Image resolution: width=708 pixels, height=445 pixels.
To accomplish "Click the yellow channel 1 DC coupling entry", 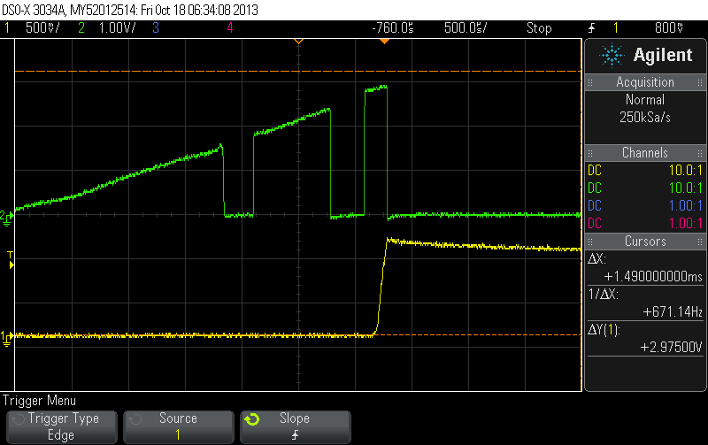I will click(x=595, y=171).
